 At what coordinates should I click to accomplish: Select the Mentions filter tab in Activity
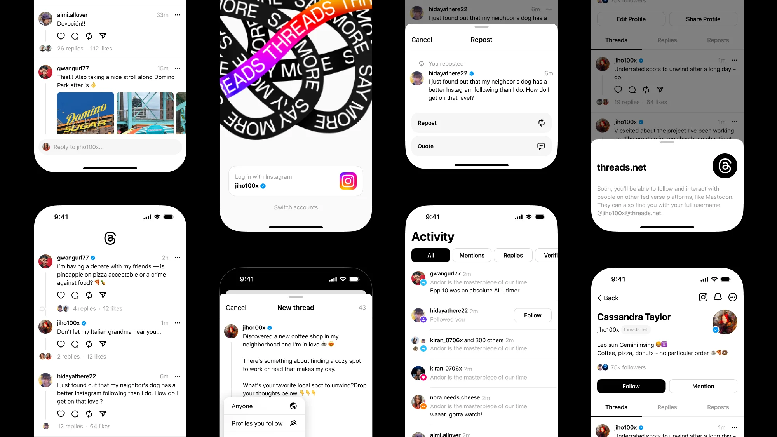[x=471, y=255]
